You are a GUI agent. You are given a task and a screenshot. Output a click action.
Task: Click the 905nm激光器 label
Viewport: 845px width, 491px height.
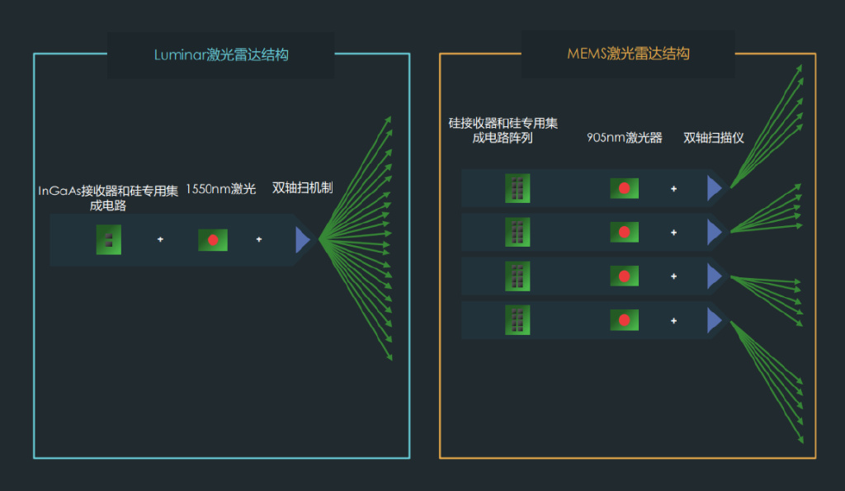coord(625,138)
